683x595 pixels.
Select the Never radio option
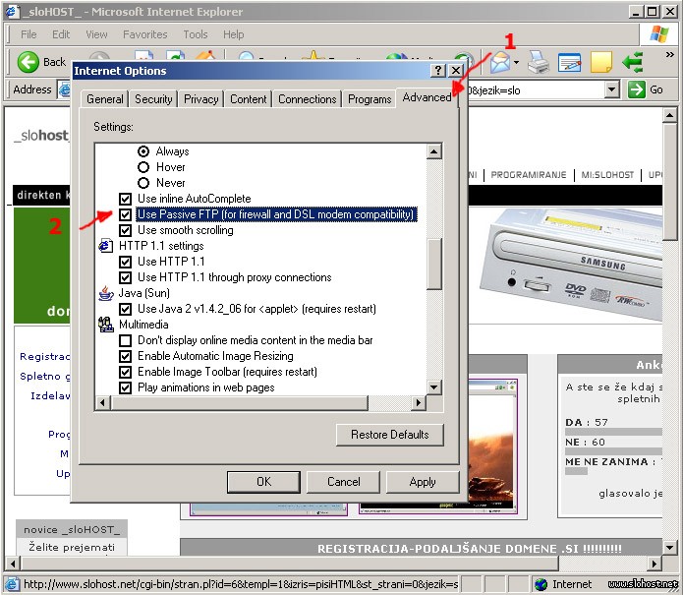(143, 183)
